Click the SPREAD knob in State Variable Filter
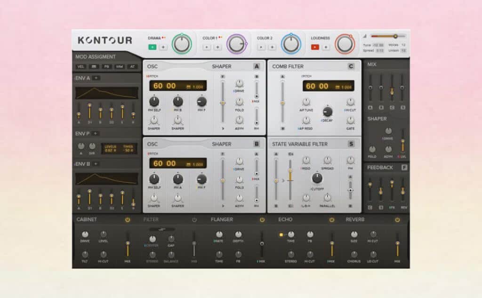 click(x=328, y=160)
